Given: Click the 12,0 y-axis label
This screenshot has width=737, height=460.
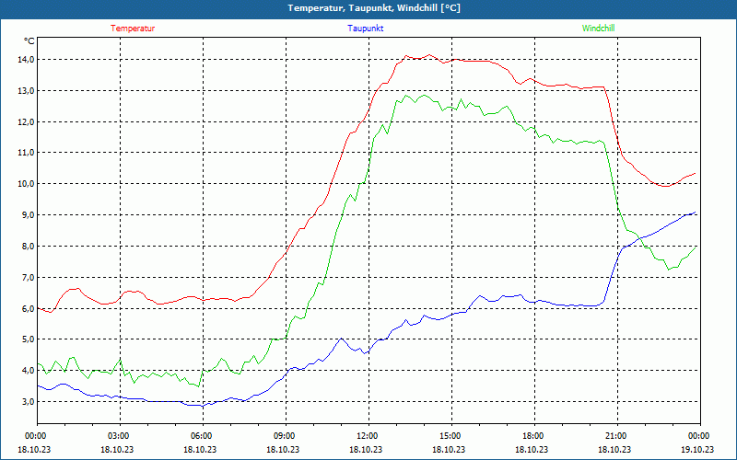Looking at the screenshot, I should click(x=27, y=122).
